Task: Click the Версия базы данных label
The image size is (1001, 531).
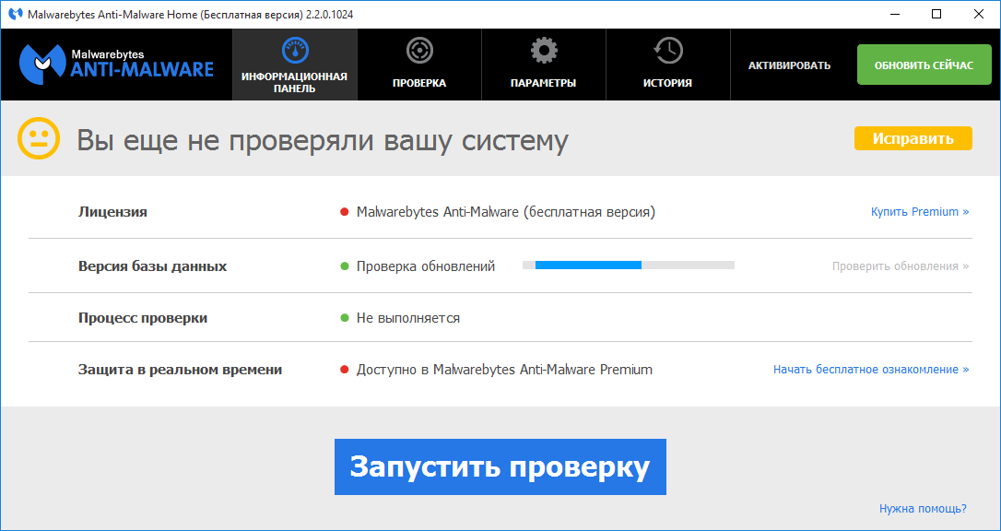Action: coord(153,266)
